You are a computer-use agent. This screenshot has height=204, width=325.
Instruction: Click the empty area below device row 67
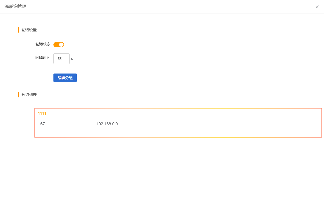click(178, 132)
